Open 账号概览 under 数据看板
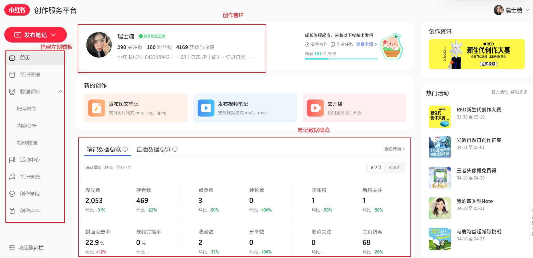Screen dimensions: 533x258 click(27, 109)
